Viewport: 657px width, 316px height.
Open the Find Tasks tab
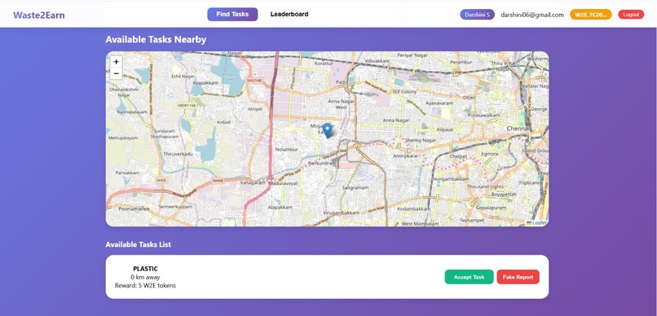(x=232, y=14)
